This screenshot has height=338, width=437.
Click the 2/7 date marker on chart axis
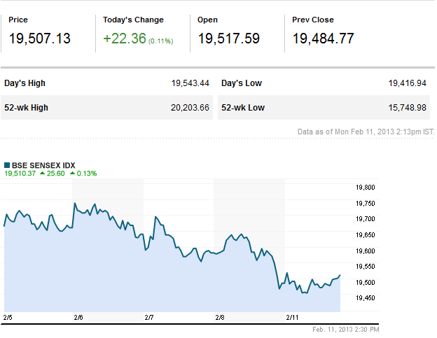coord(149,317)
